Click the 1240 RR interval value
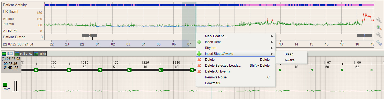384x99 pixels. click(x=176, y=63)
